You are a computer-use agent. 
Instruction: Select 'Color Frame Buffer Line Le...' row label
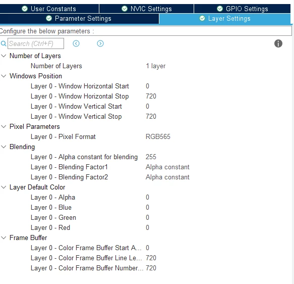pyautogui.click(x=86, y=258)
